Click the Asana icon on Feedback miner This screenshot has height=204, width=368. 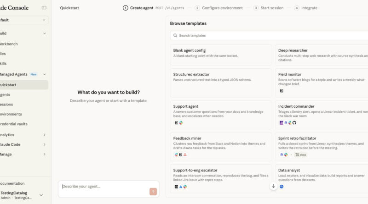point(185,155)
